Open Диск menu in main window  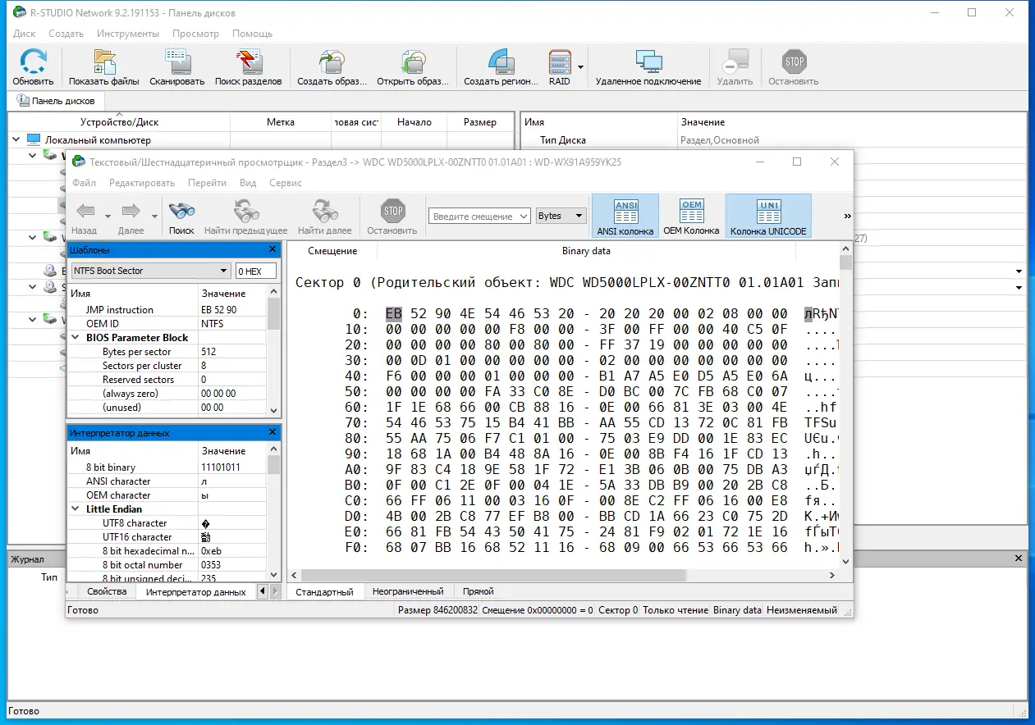coord(24,34)
